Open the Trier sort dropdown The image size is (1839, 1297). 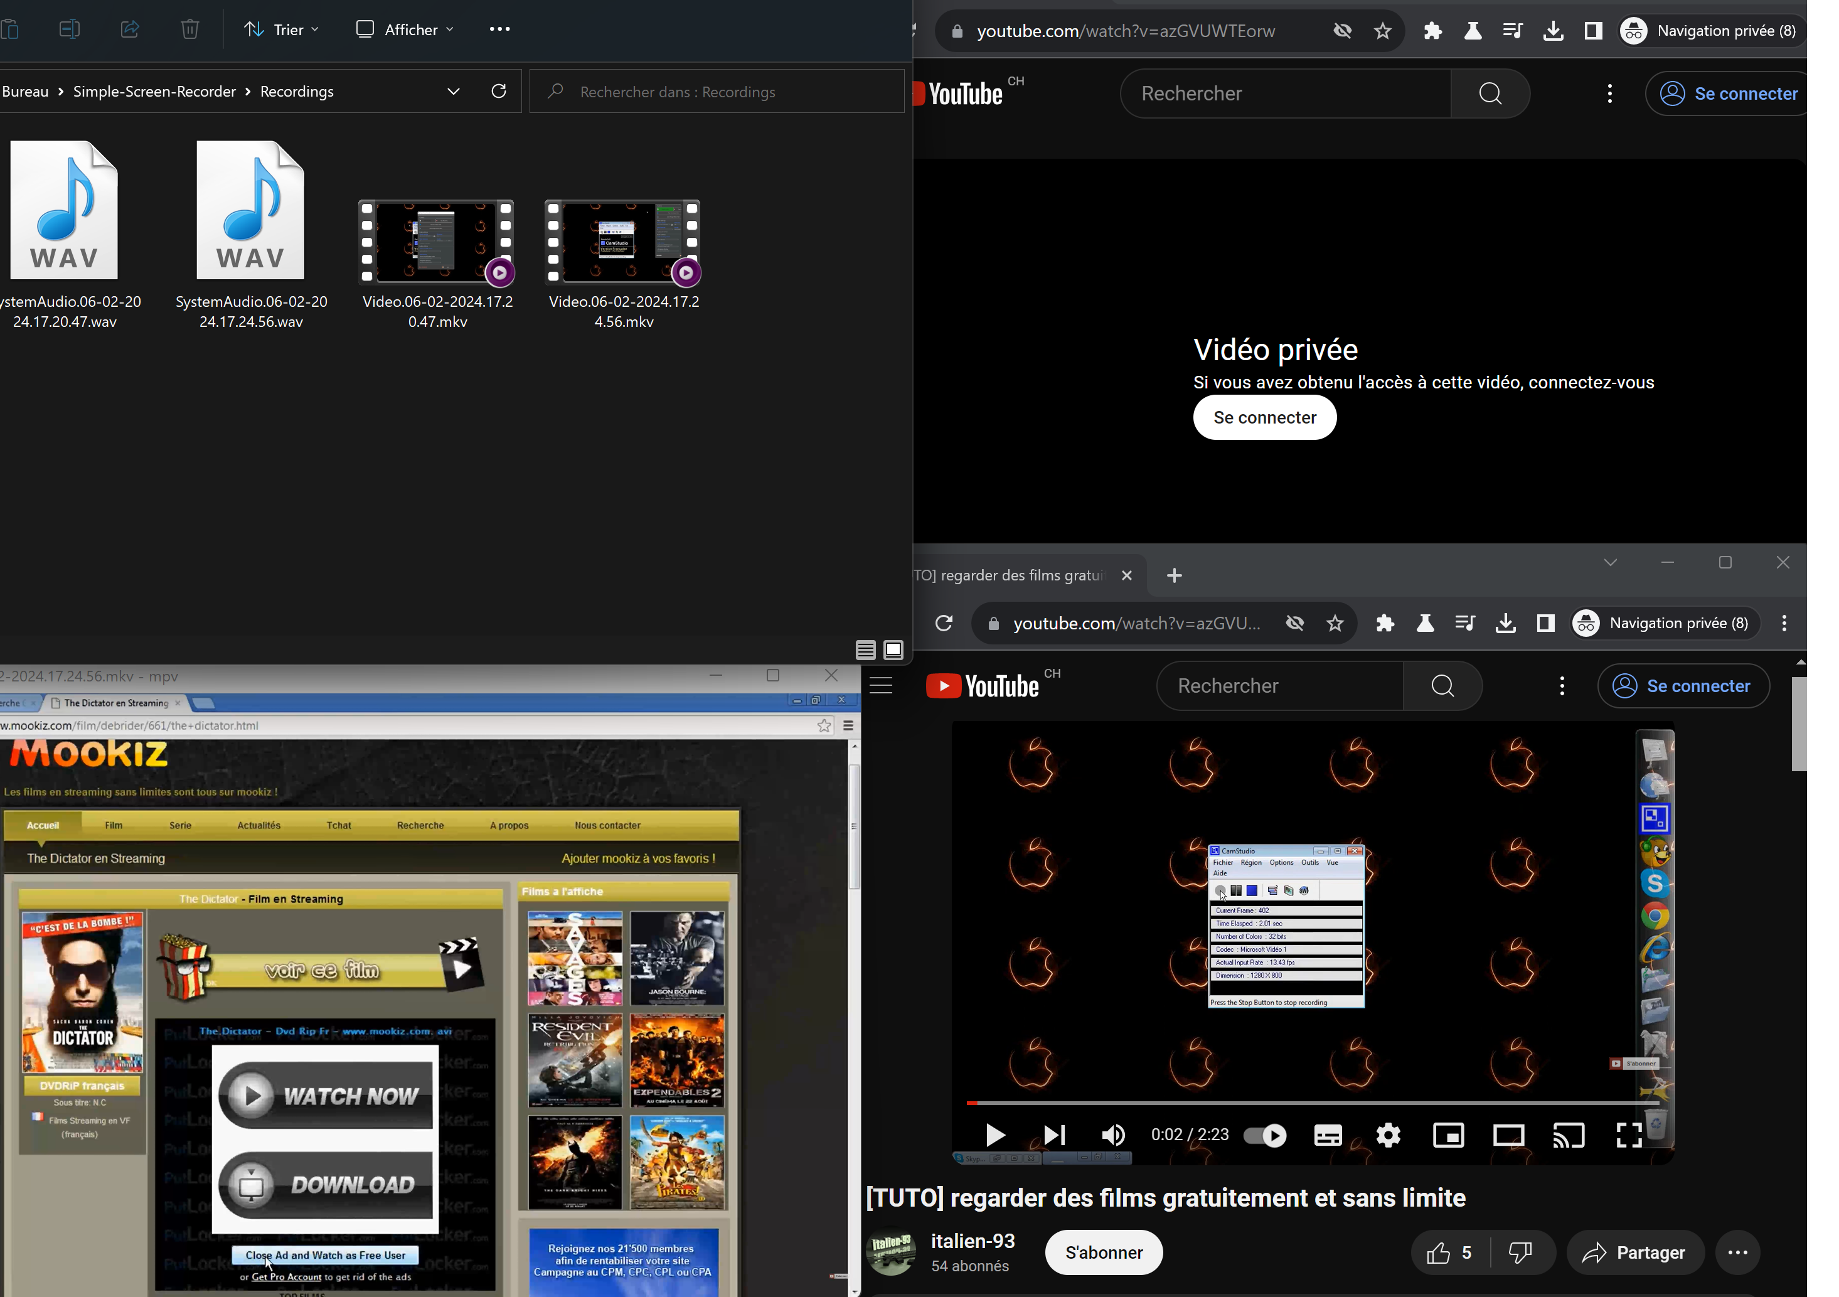(281, 29)
